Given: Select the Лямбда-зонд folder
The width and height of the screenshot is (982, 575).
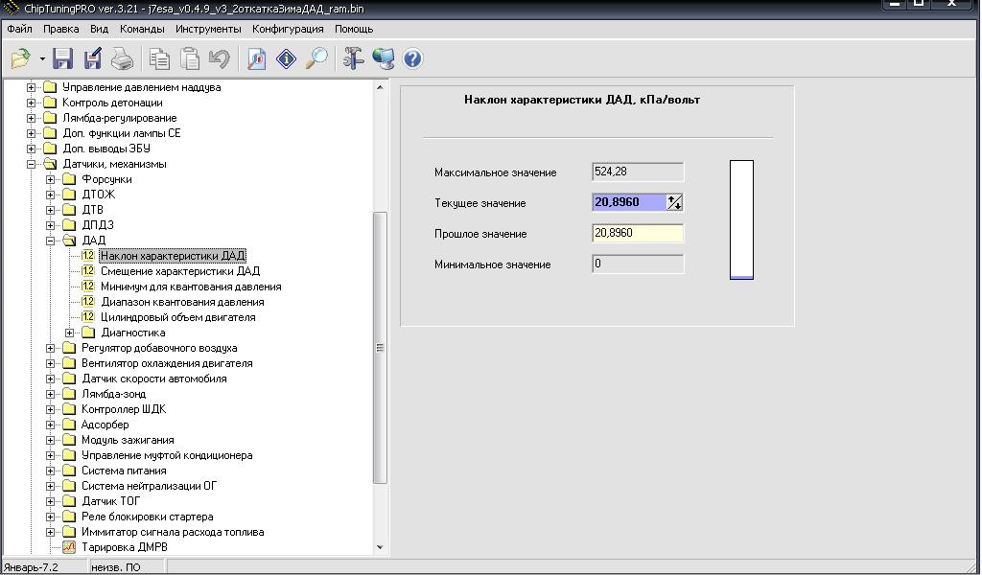Looking at the screenshot, I should pos(113,394).
